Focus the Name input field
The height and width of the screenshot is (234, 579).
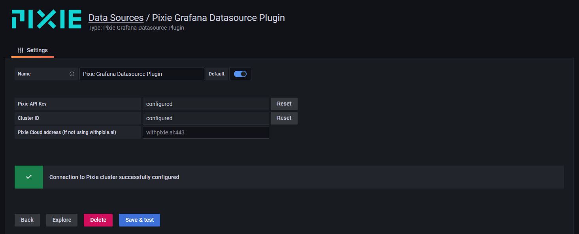[141, 74]
